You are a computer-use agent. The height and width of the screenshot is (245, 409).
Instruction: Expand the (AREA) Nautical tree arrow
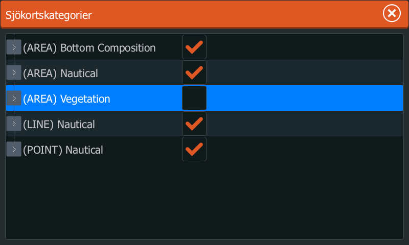pyautogui.click(x=14, y=72)
